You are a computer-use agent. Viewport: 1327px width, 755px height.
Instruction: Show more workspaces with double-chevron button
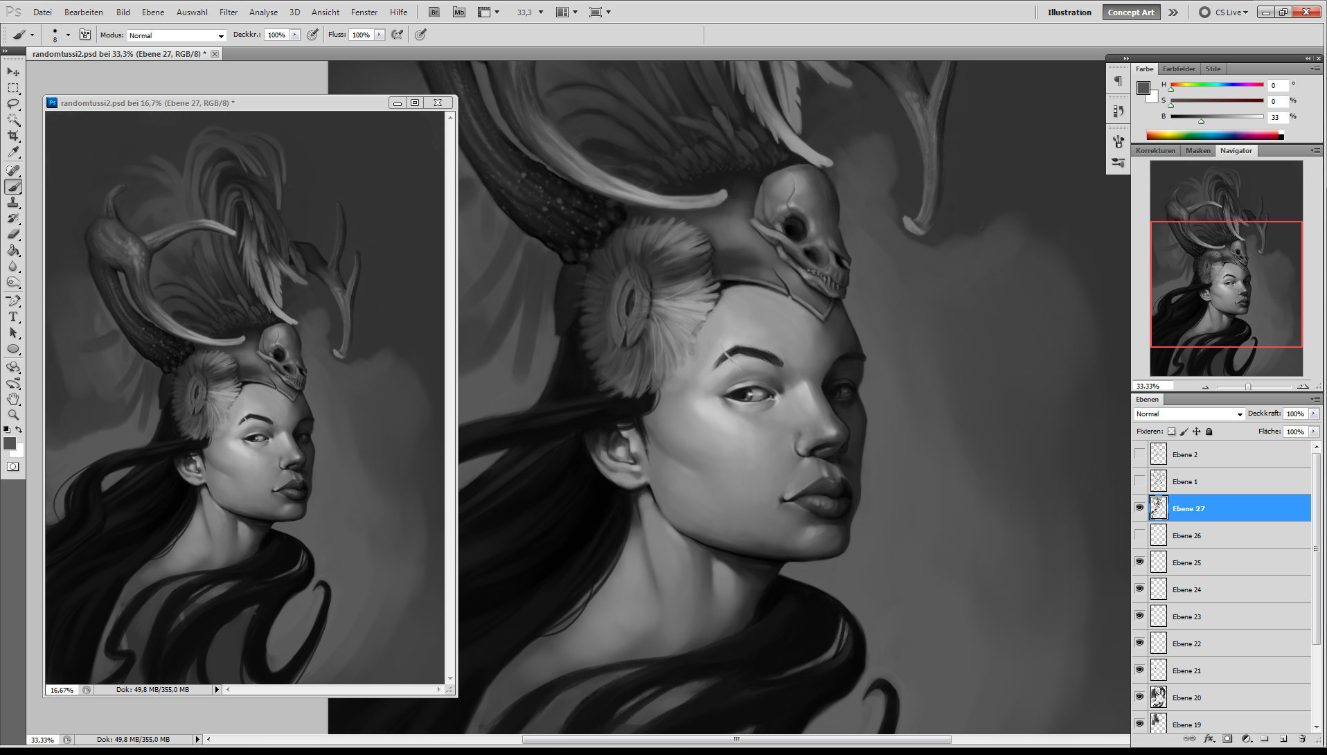click(x=1173, y=12)
